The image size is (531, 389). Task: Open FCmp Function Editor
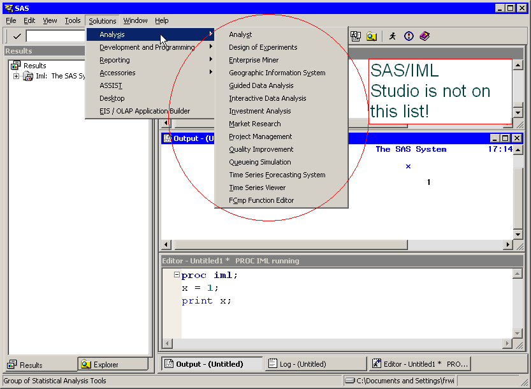(281, 200)
